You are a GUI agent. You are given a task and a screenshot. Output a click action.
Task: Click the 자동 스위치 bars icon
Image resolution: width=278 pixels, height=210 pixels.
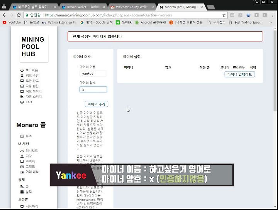tap(22, 97)
